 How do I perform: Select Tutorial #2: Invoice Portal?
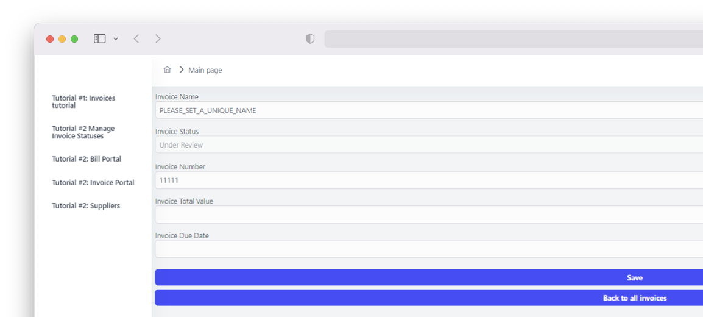(x=93, y=183)
